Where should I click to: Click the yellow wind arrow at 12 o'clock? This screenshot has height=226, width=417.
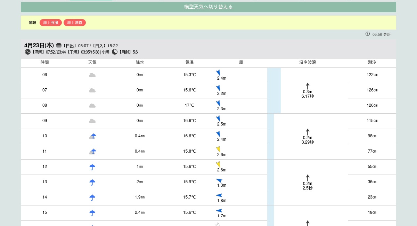click(x=218, y=164)
